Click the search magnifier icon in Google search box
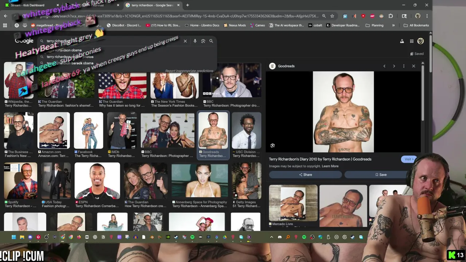 tap(211, 41)
